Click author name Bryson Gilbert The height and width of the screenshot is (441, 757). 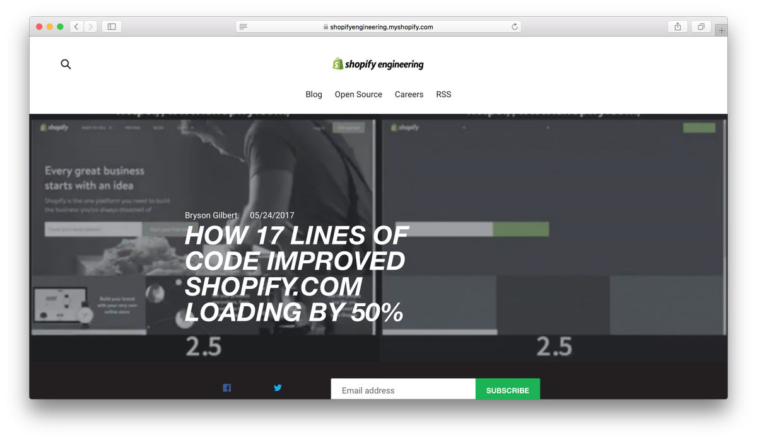211,215
